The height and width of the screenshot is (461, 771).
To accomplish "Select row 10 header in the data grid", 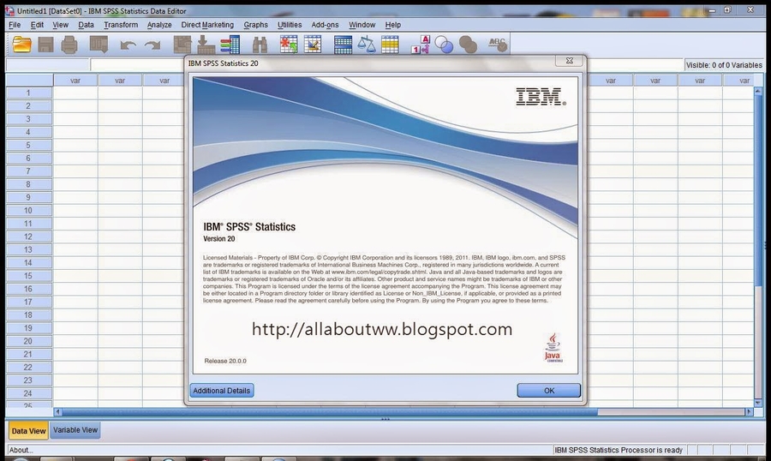I will [x=27, y=210].
